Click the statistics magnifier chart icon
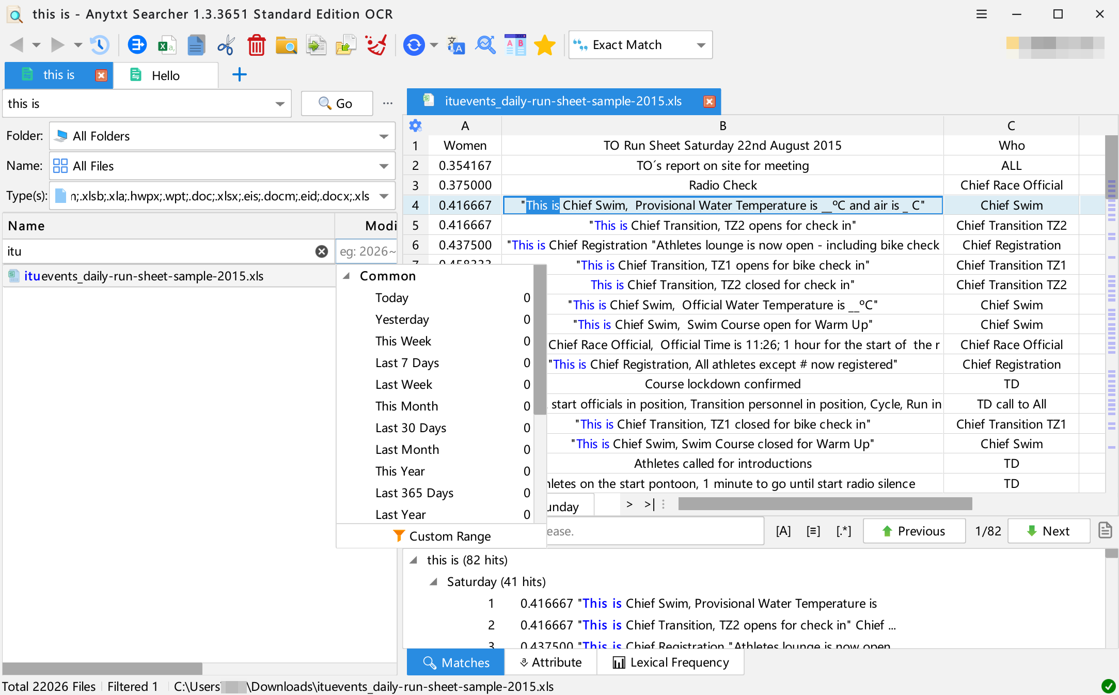 click(485, 45)
